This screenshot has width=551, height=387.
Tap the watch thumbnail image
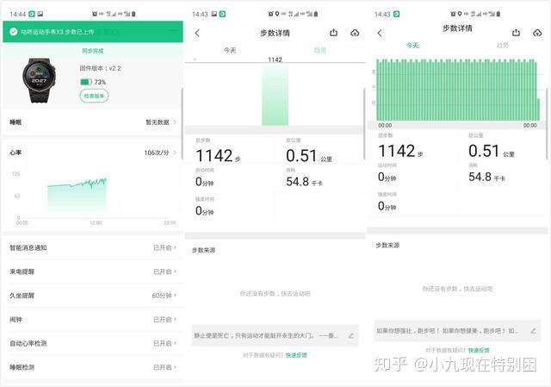(39, 80)
